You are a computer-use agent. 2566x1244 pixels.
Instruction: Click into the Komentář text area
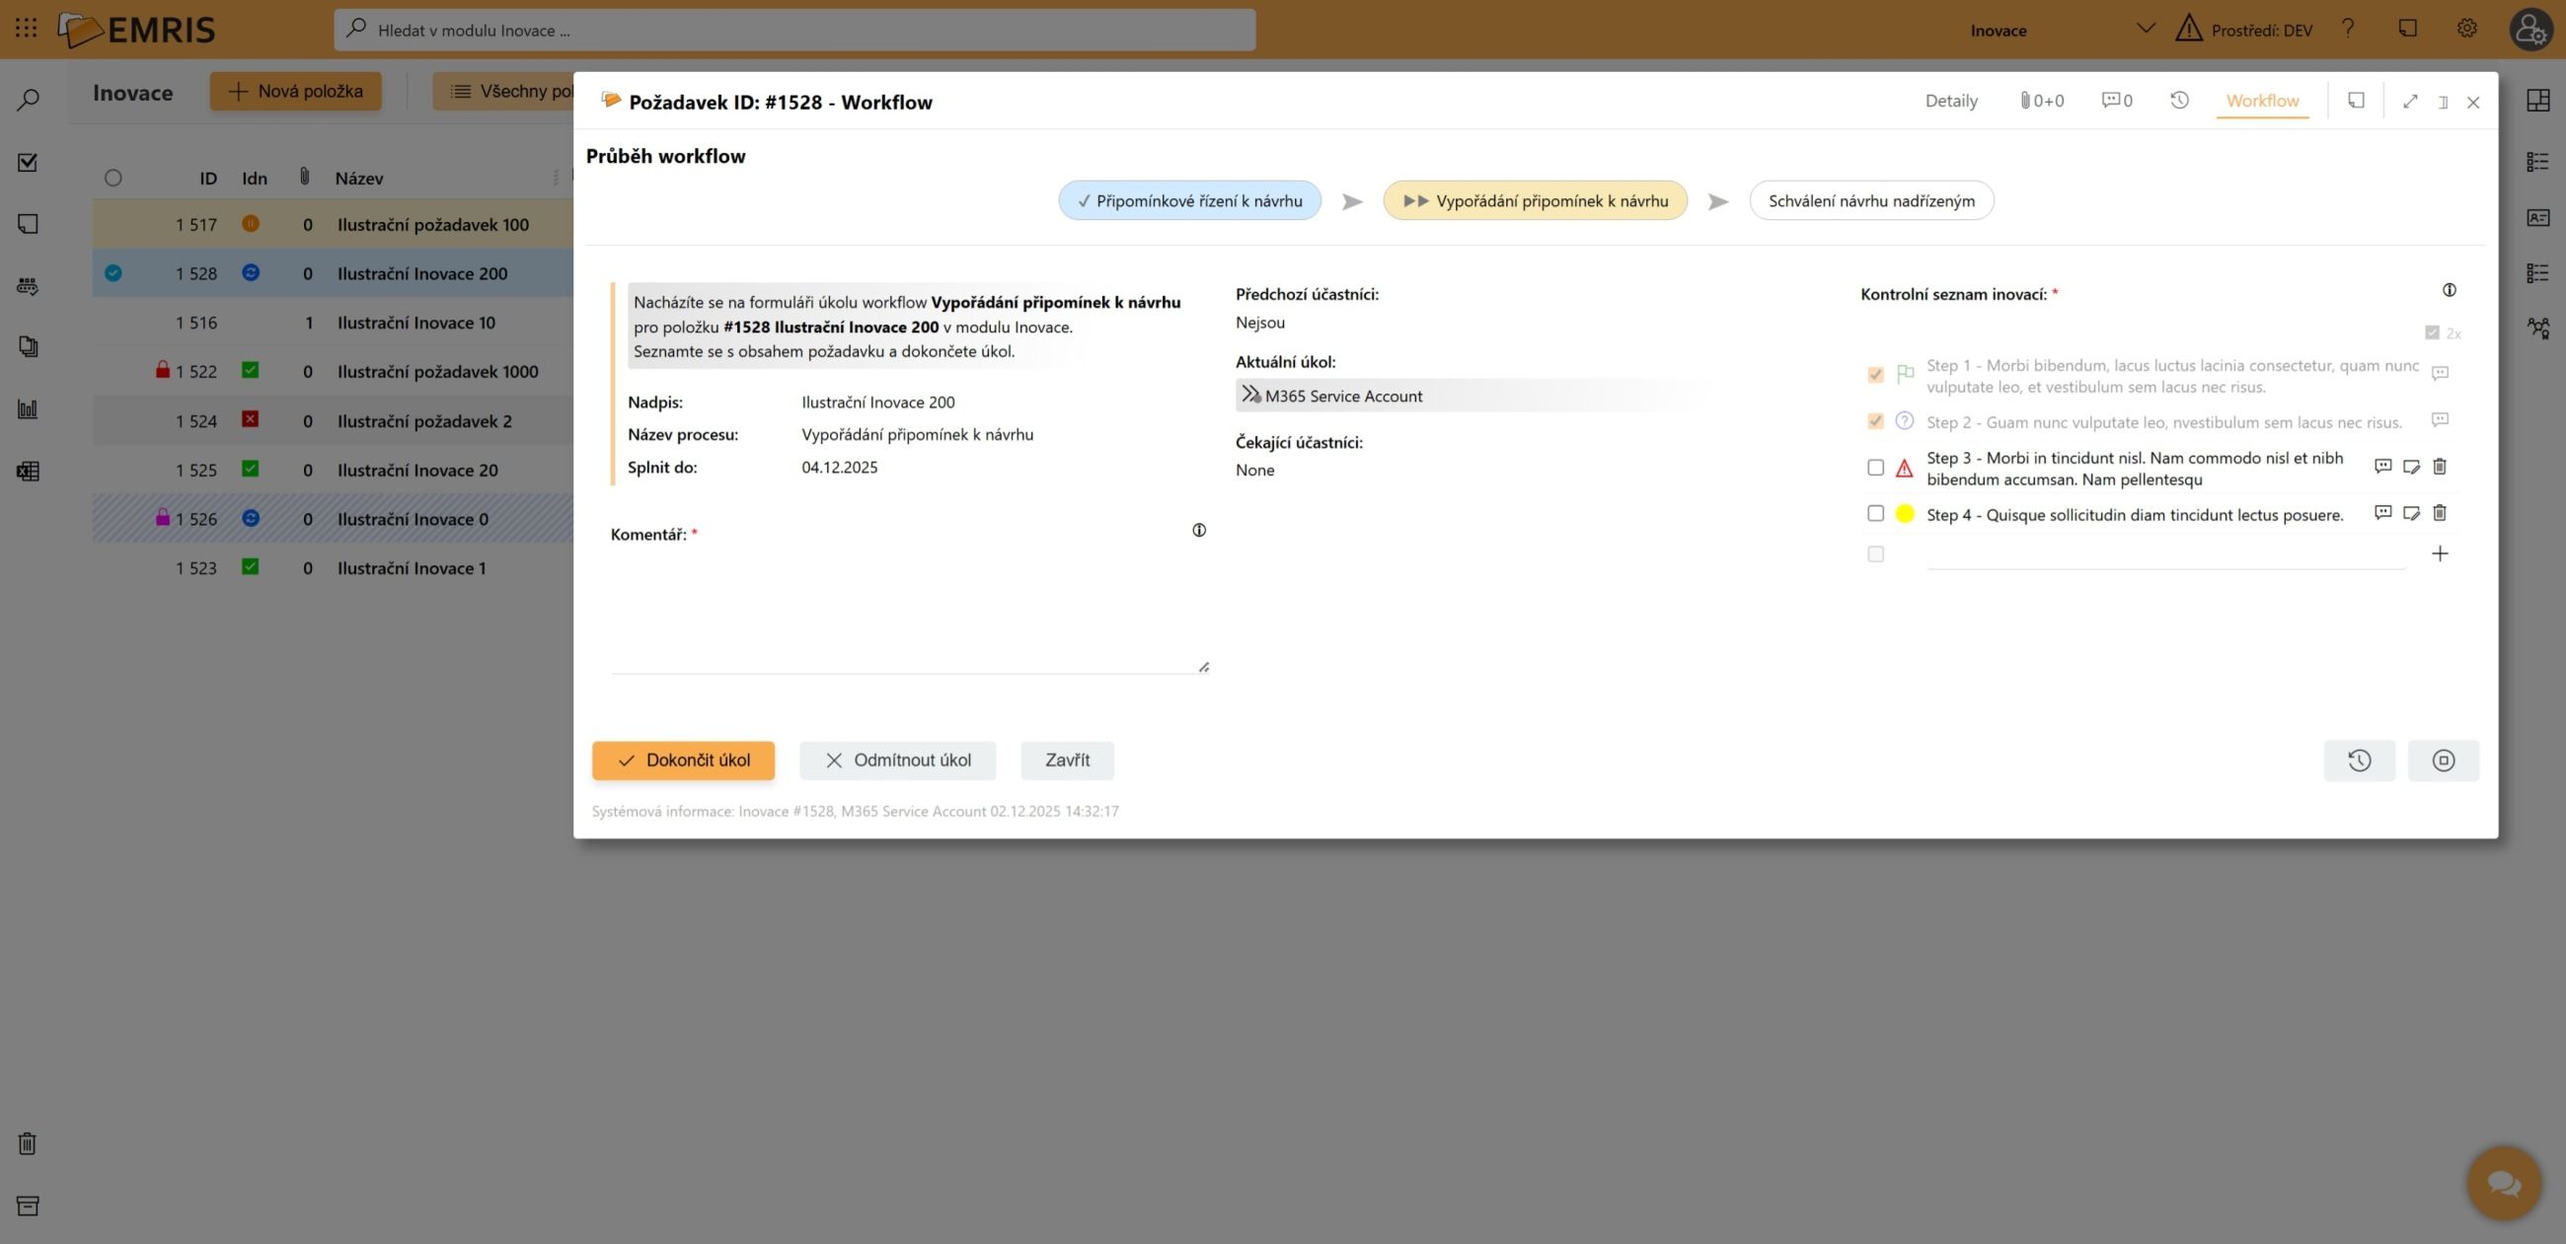tap(910, 613)
